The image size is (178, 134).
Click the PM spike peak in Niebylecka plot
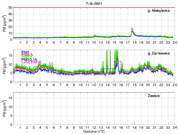point(132,27)
